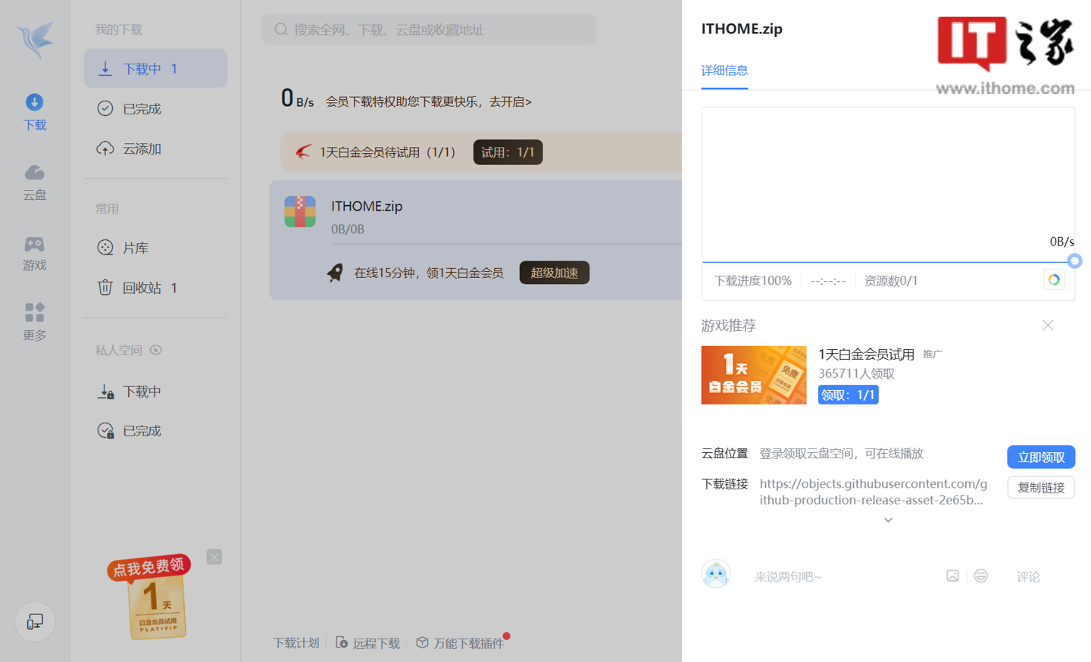Click the Xunlei bird logo icon
Image resolution: width=1091 pixels, height=662 pixels.
[36, 38]
